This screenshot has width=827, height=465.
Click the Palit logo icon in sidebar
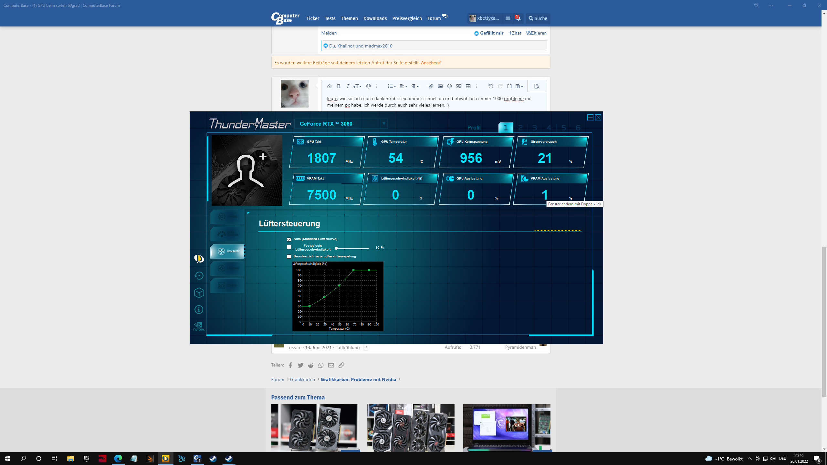click(199, 259)
